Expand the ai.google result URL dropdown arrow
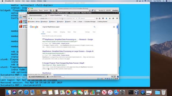Screen dimensions: 172x96 click(65, 53)
